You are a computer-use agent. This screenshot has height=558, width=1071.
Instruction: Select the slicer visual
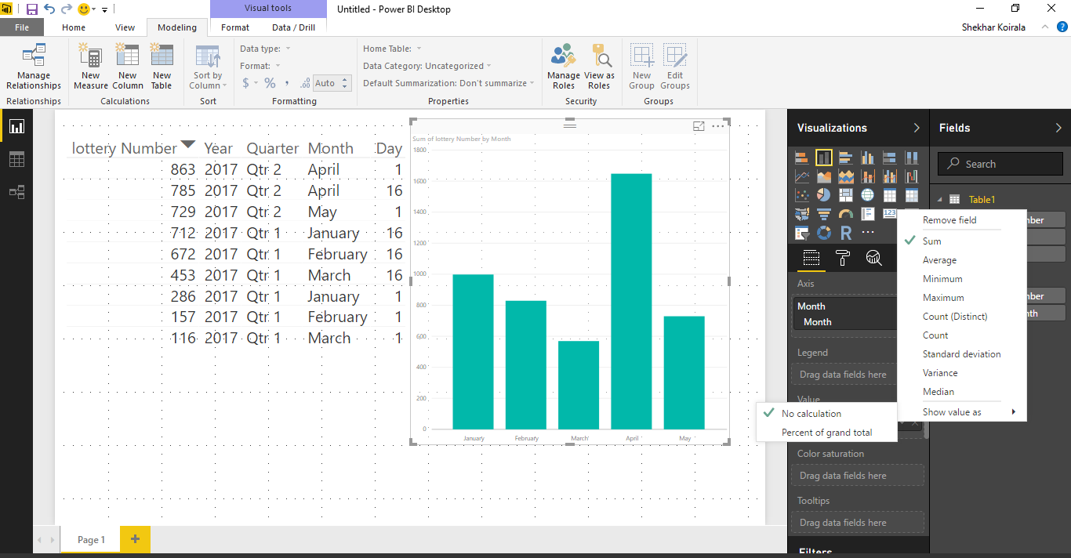tap(801, 233)
